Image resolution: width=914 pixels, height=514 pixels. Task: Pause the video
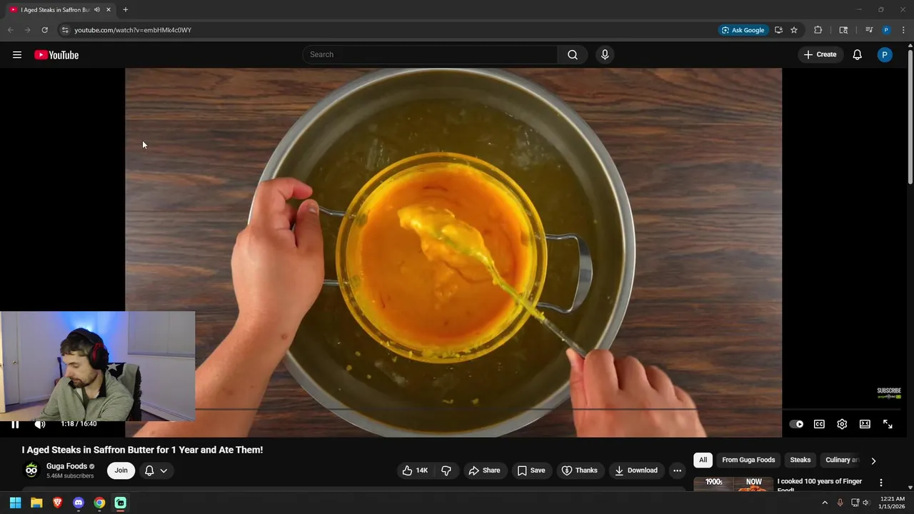click(15, 424)
